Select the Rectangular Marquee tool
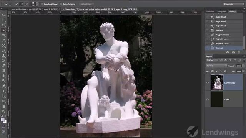The height and width of the screenshot is (138, 246). point(3,20)
